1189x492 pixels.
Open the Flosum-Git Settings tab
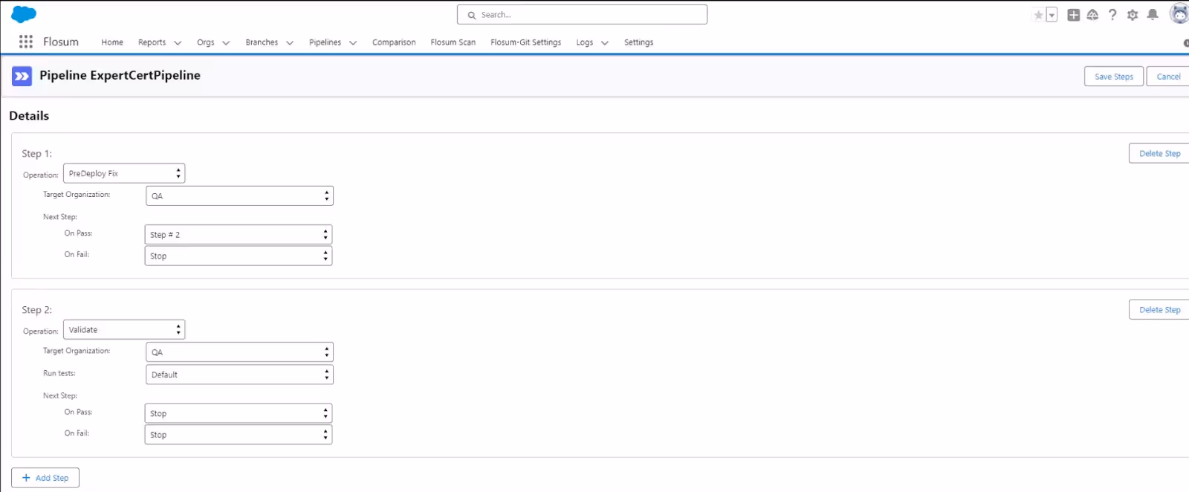526,42
